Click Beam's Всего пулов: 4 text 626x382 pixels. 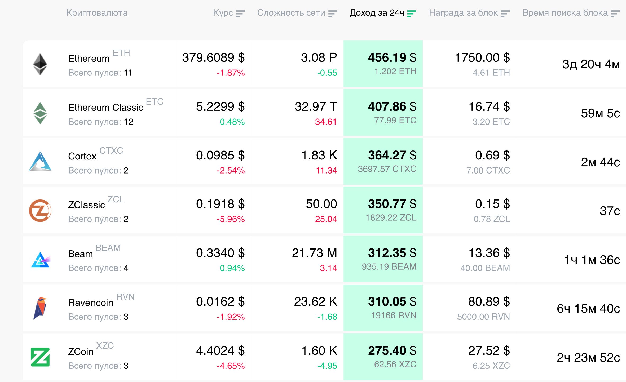pyautogui.click(x=98, y=268)
